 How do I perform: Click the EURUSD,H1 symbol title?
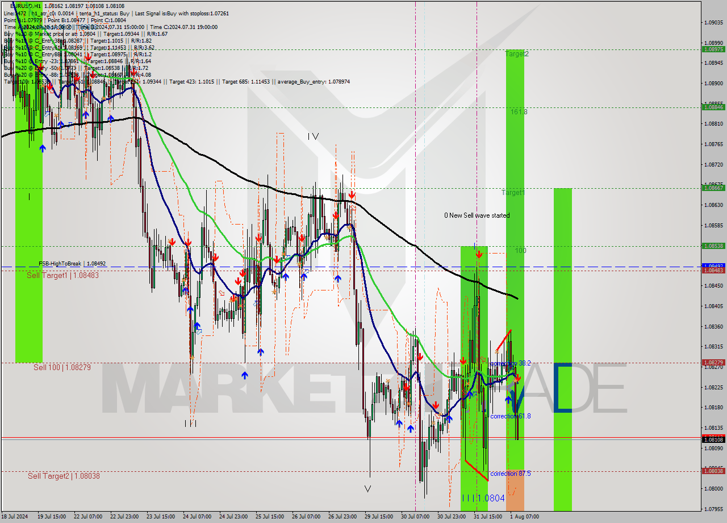click(25, 6)
